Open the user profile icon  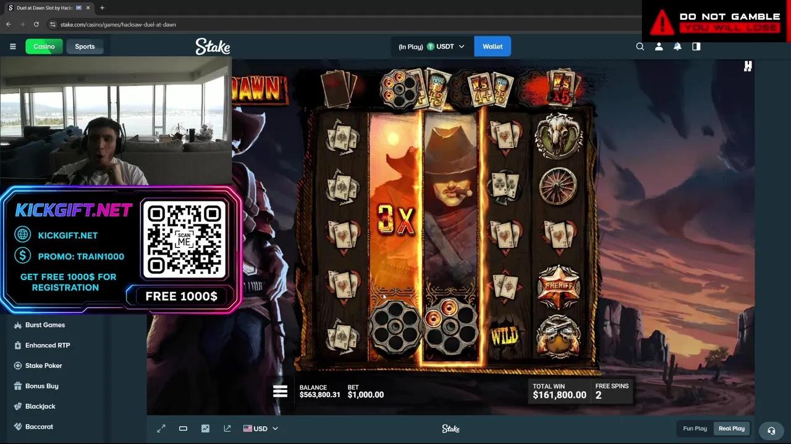[x=659, y=46]
